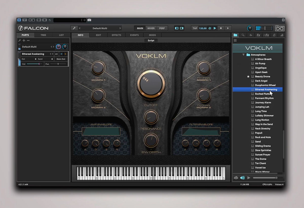Viewport: 304px width, 208px height.
Task: Click the tempo sync icon next to 120,00
Action: pos(210,28)
